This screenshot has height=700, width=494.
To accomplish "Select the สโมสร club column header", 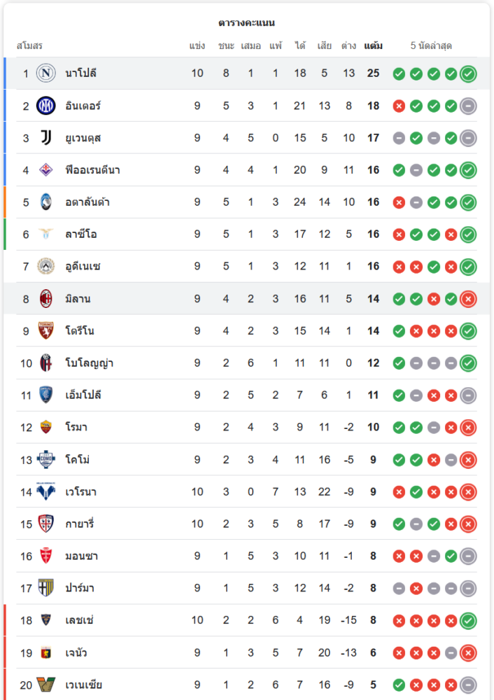I will (29, 45).
